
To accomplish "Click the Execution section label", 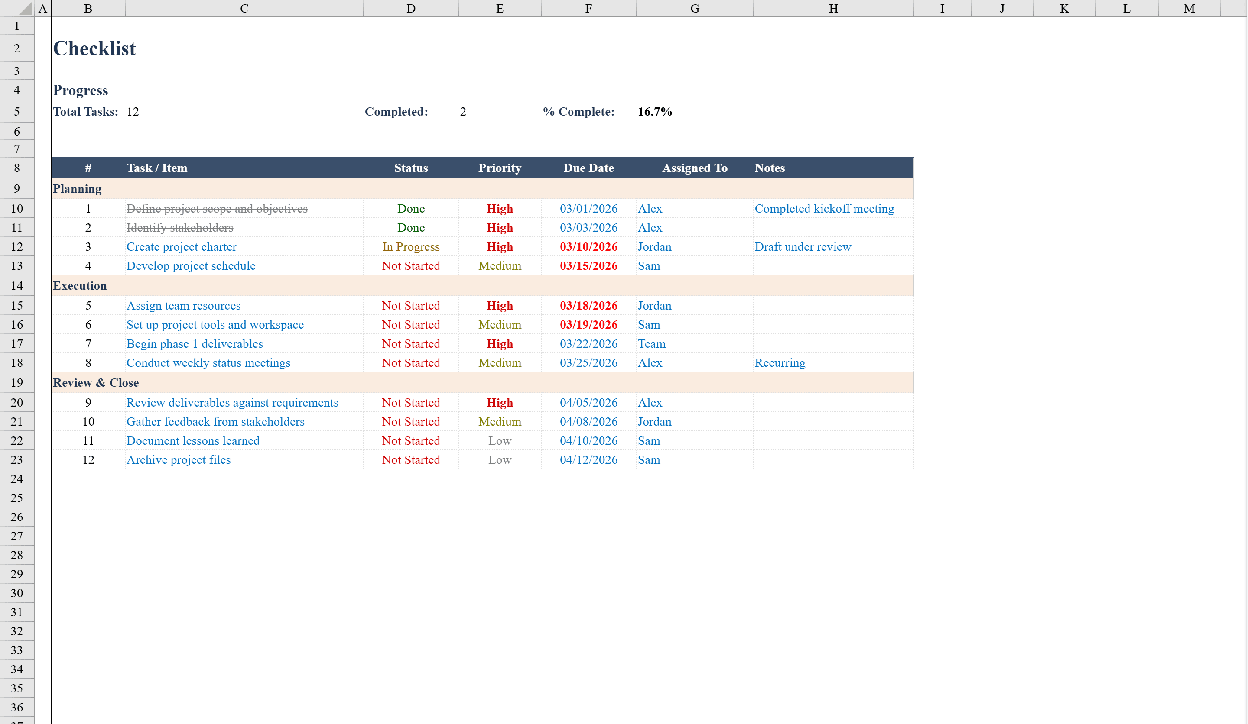I will pos(80,285).
